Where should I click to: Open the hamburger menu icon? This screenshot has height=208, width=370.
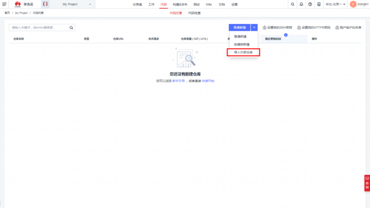[x=4, y=4]
